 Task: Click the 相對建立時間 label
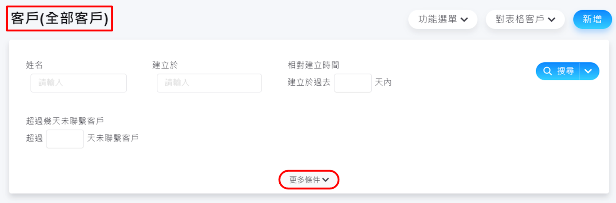pos(313,65)
